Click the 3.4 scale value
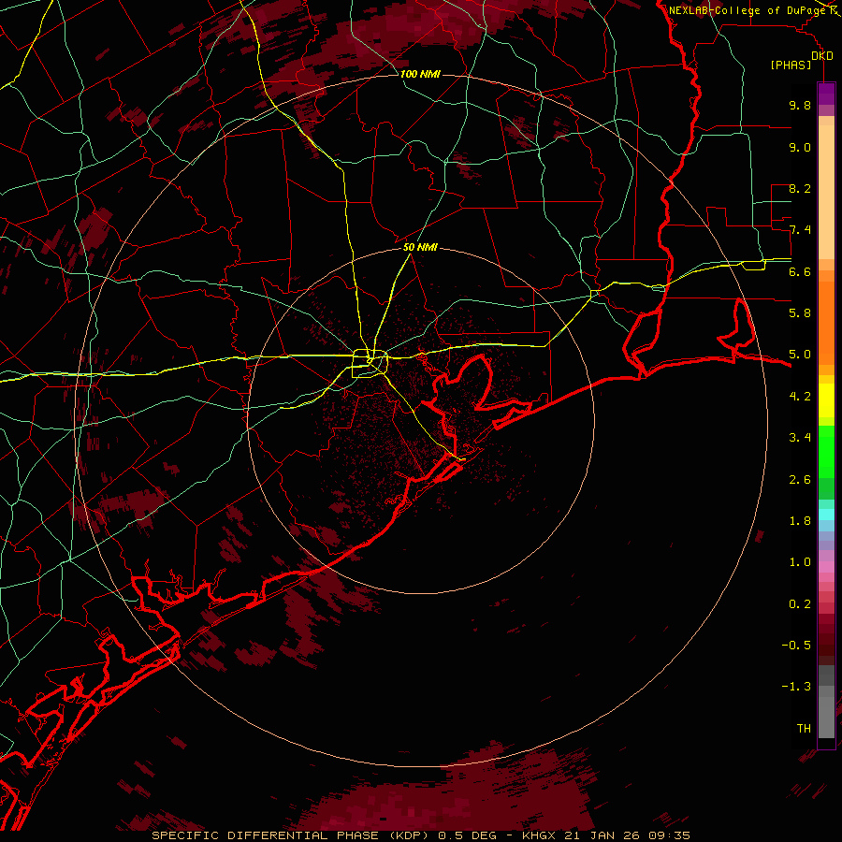The height and width of the screenshot is (842, 842). (800, 438)
